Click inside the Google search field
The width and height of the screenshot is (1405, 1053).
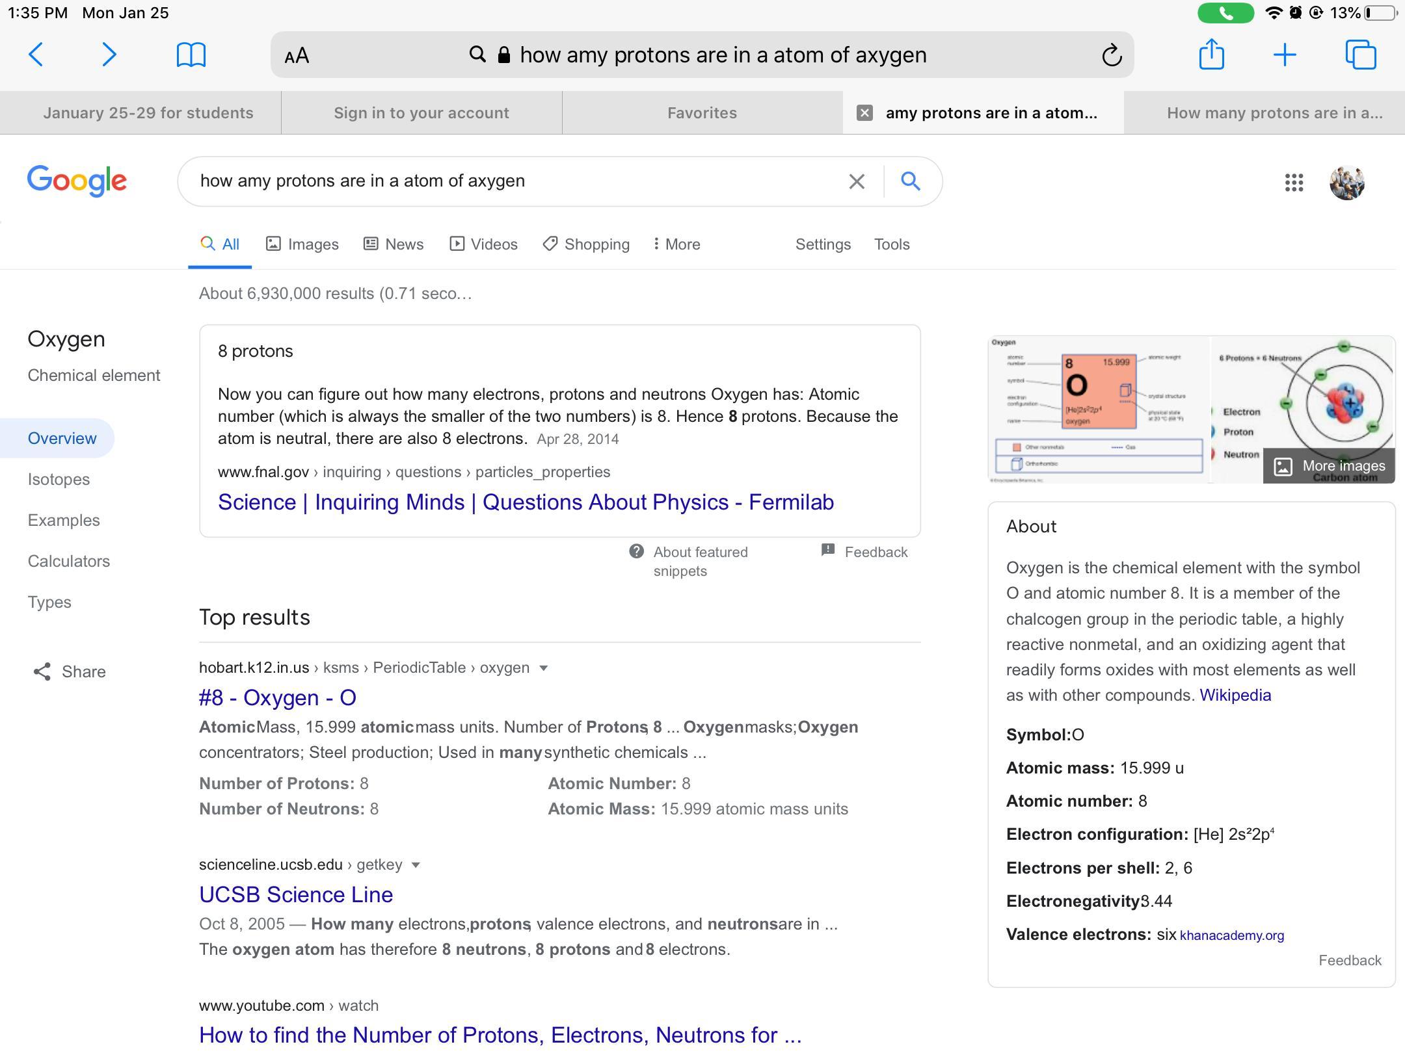click(507, 181)
